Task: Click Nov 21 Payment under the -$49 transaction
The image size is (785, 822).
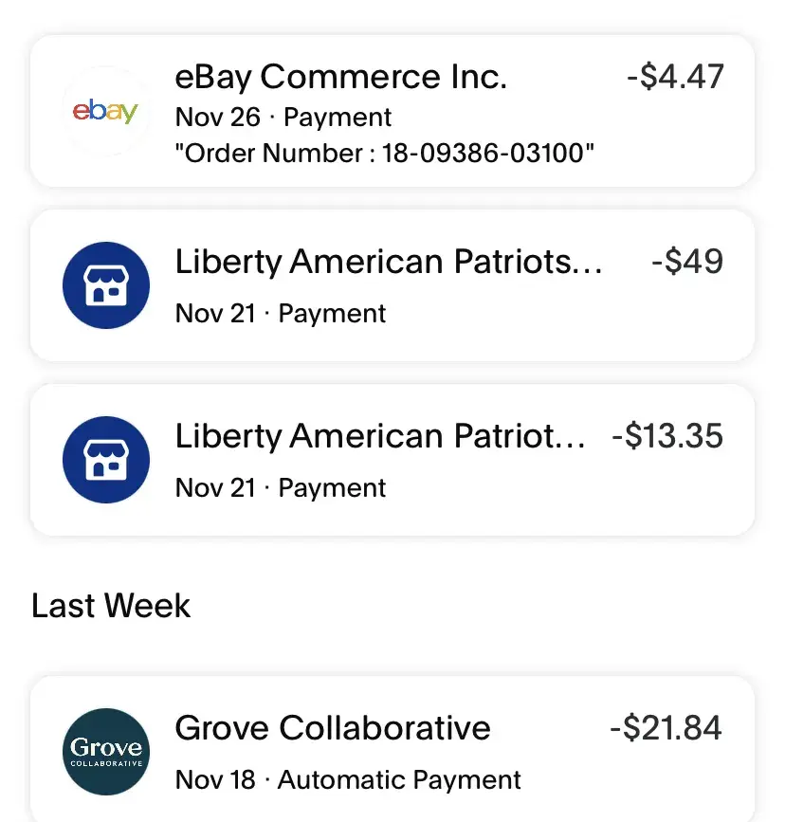Action: 281,314
